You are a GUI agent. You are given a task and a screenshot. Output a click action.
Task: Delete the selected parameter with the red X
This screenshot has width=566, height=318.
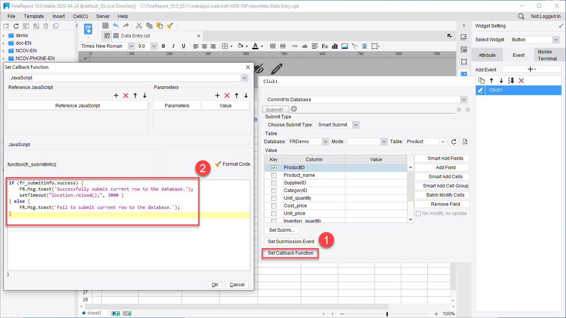(226, 95)
